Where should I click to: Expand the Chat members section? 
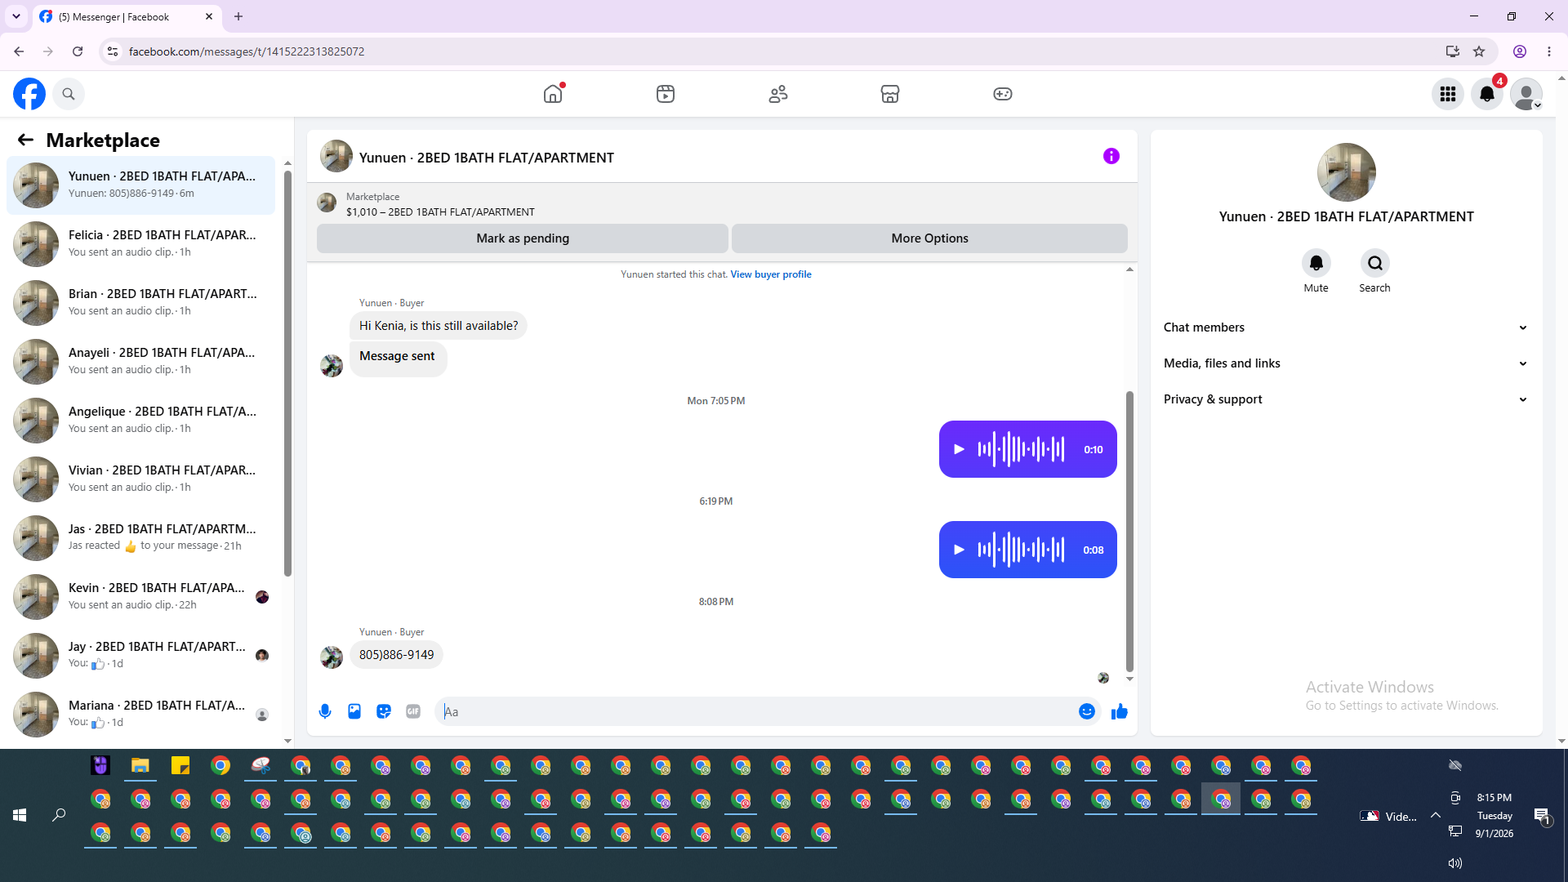[1346, 327]
